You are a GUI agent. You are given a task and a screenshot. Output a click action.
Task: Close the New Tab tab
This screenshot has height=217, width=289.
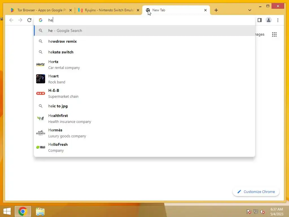[205, 10]
